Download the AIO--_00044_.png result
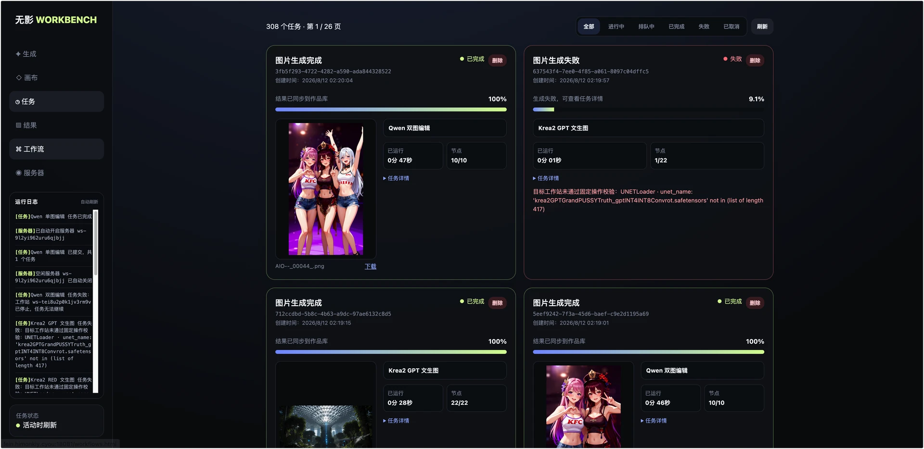The width and height of the screenshot is (924, 449). [371, 266]
